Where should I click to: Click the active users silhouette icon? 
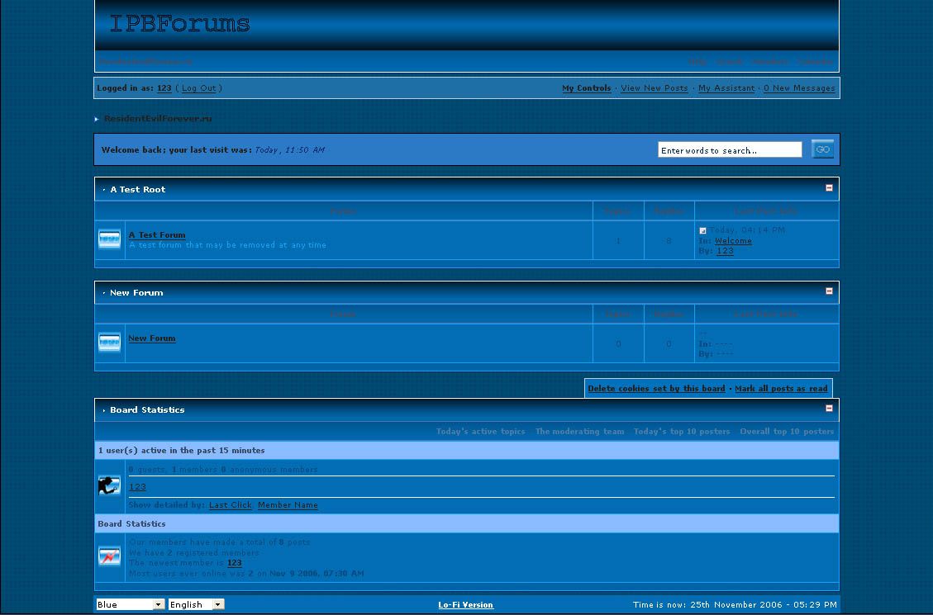point(109,486)
